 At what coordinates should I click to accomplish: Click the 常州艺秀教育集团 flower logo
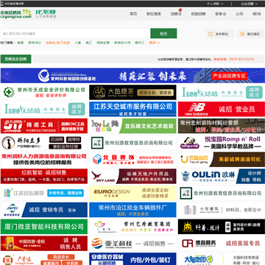coord(101,226)
